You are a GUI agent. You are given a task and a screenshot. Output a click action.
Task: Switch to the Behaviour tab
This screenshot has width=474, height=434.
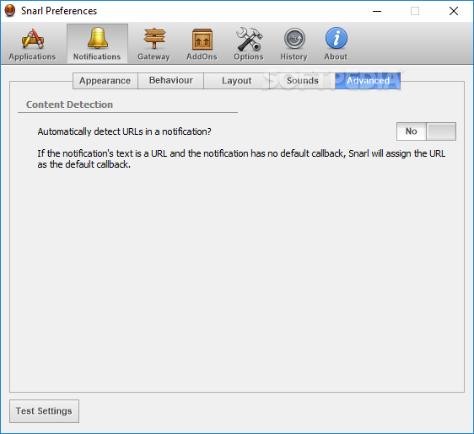point(171,81)
